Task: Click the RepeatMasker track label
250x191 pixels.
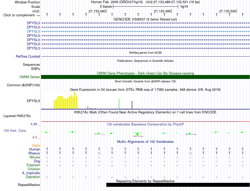Action: [29, 185]
